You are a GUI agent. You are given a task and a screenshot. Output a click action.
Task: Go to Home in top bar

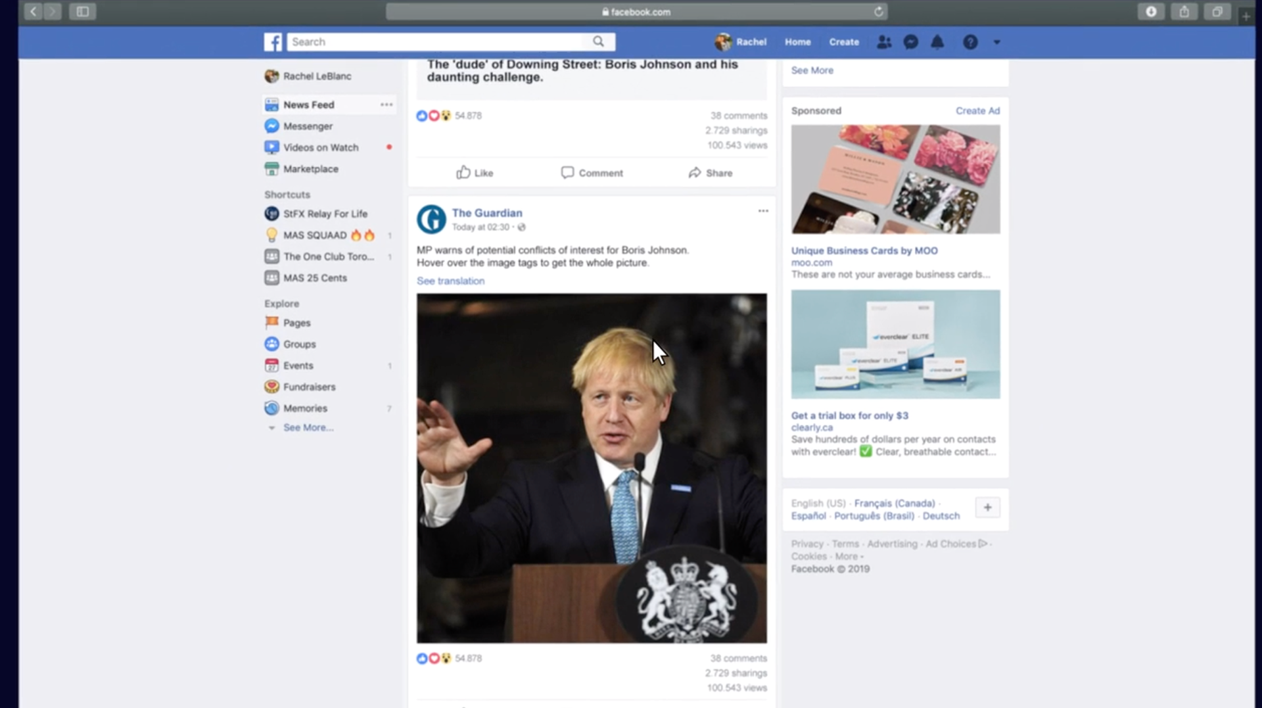(797, 42)
